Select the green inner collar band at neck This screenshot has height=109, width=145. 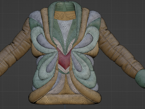(65, 7)
